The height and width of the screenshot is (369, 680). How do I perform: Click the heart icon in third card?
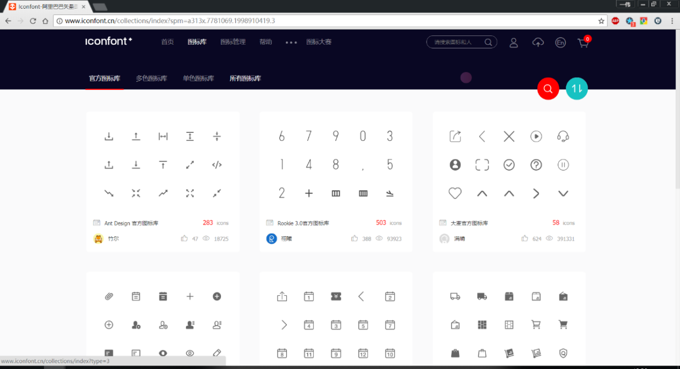[x=455, y=193]
